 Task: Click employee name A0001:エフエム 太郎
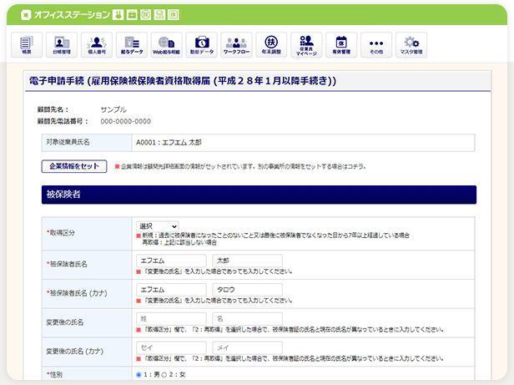(x=169, y=143)
